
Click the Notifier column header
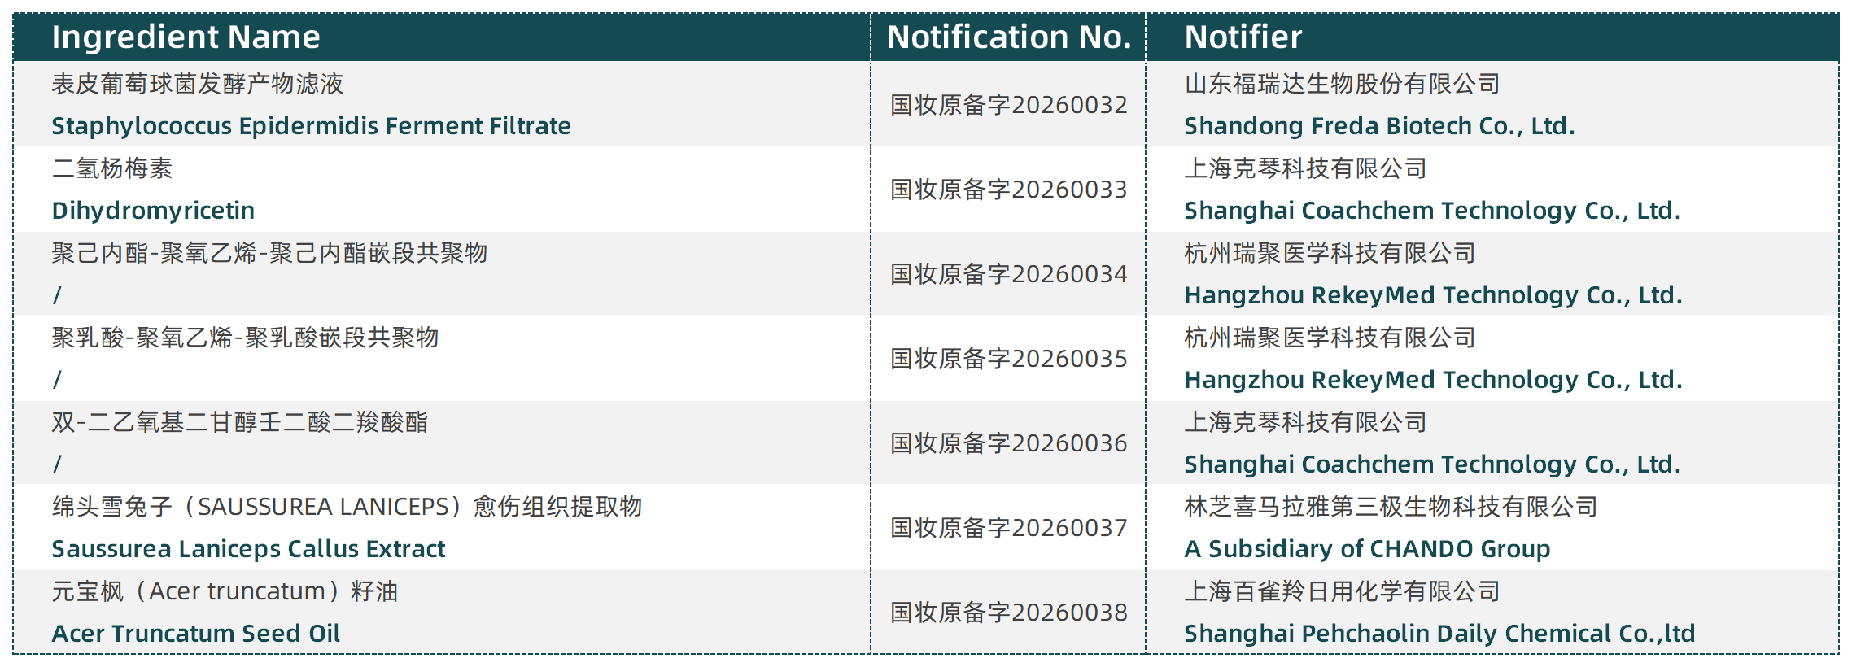(x=1243, y=37)
